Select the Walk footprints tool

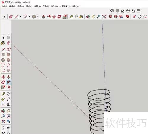pos(3,133)
